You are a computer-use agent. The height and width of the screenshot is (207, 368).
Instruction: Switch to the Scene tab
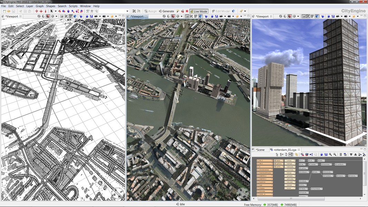[x=260, y=150]
